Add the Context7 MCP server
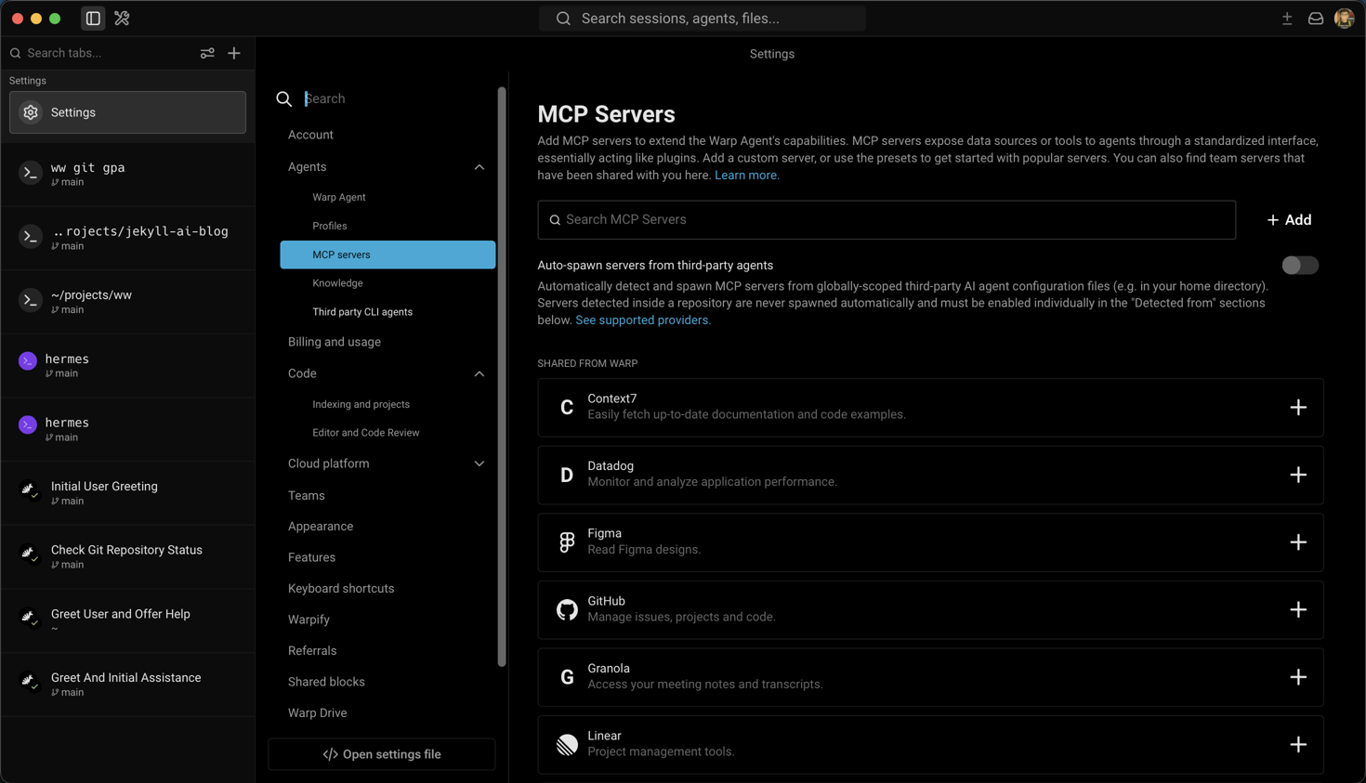 pyautogui.click(x=1298, y=408)
